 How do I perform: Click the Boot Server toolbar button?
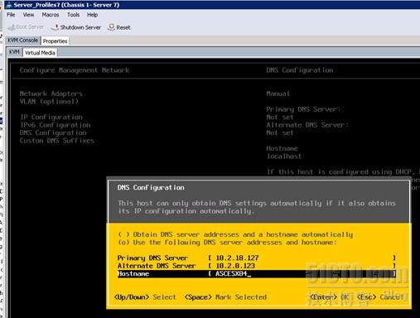pyautogui.click(x=26, y=27)
